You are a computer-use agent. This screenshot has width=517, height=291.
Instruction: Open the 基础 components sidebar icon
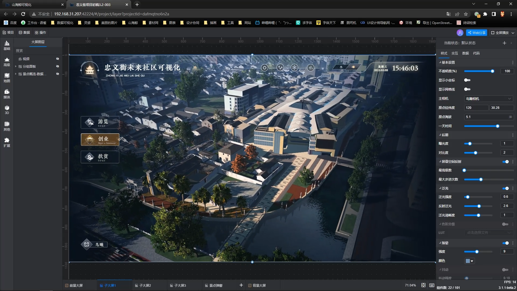click(7, 45)
